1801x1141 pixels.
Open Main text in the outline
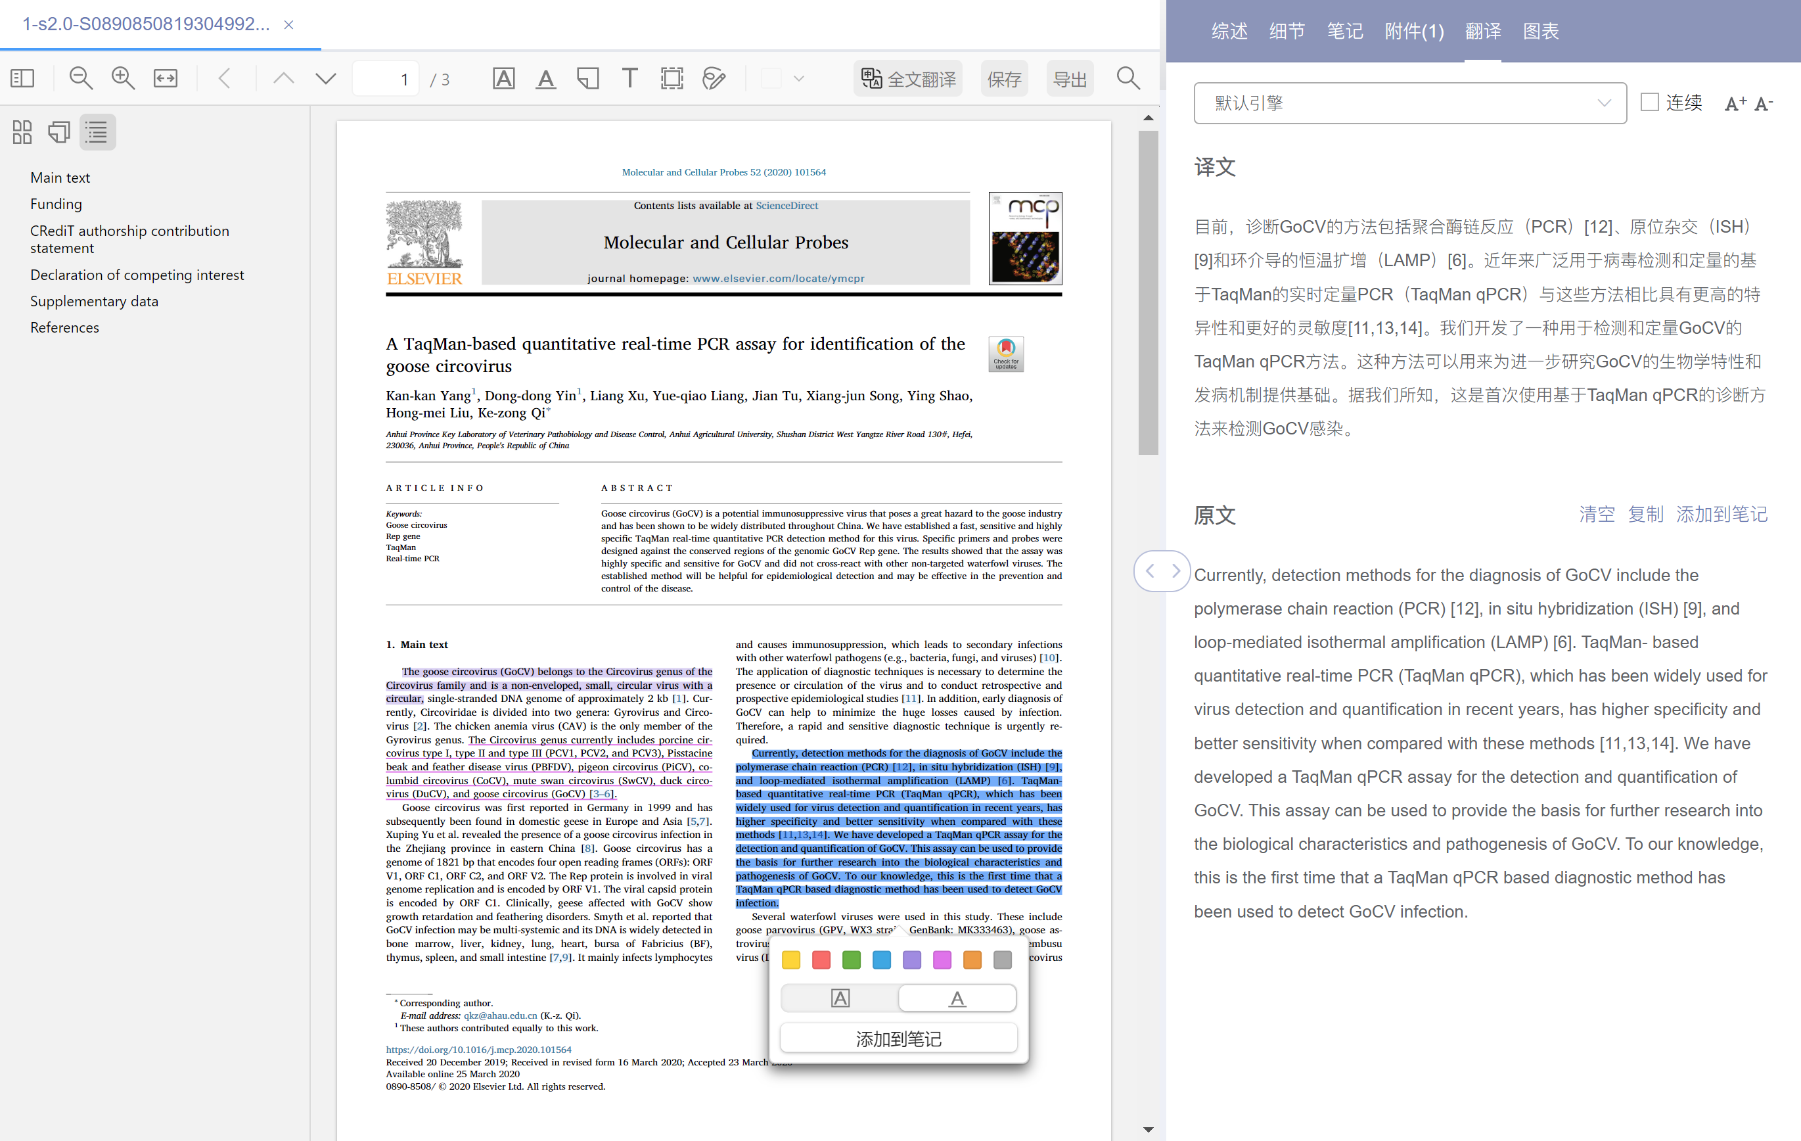tap(60, 177)
